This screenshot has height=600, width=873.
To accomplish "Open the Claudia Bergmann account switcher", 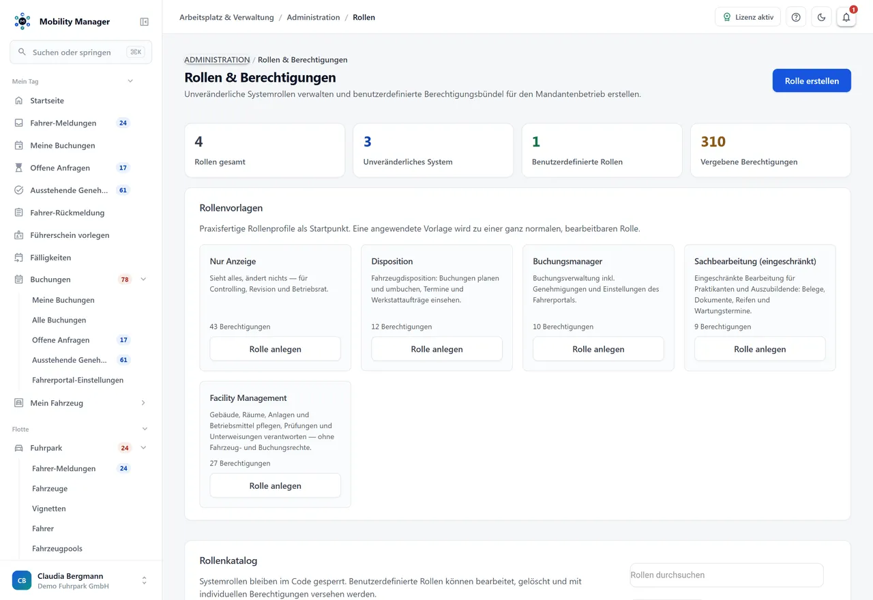I will pos(80,581).
